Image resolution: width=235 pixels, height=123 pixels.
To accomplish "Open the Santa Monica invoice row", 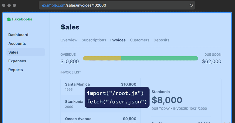I will coord(100,87).
